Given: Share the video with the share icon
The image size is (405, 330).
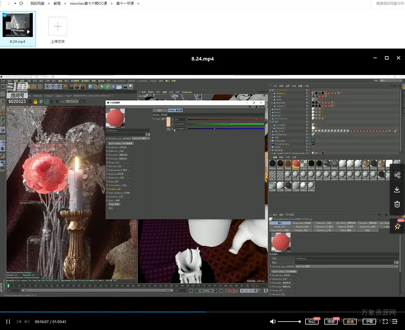Looking at the screenshot, I should pos(397,175).
